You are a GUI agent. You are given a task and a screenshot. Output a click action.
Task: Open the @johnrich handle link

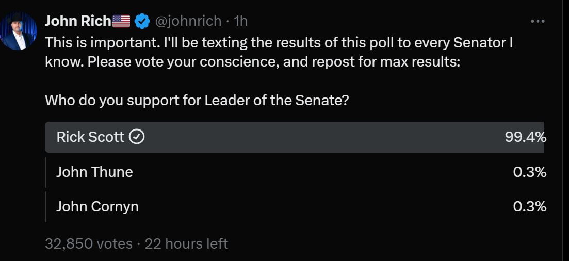click(x=188, y=21)
